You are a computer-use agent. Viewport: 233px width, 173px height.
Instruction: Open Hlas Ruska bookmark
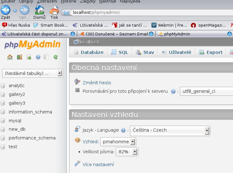tap(16, 25)
